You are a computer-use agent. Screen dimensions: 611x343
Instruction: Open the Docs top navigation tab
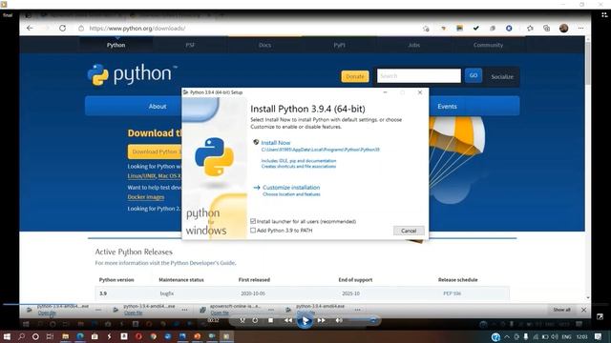coord(264,45)
